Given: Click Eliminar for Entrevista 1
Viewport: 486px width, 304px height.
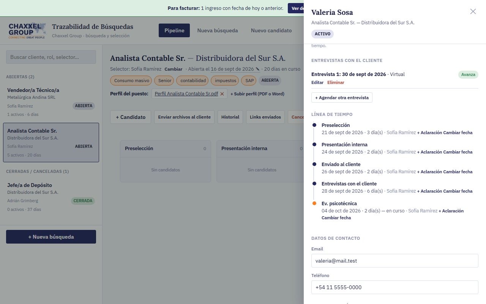Looking at the screenshot, I should tap(336, 82).
